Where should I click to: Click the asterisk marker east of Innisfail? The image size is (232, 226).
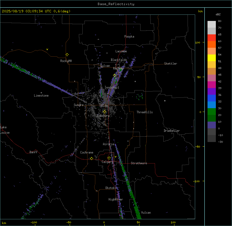coord(135,81)
